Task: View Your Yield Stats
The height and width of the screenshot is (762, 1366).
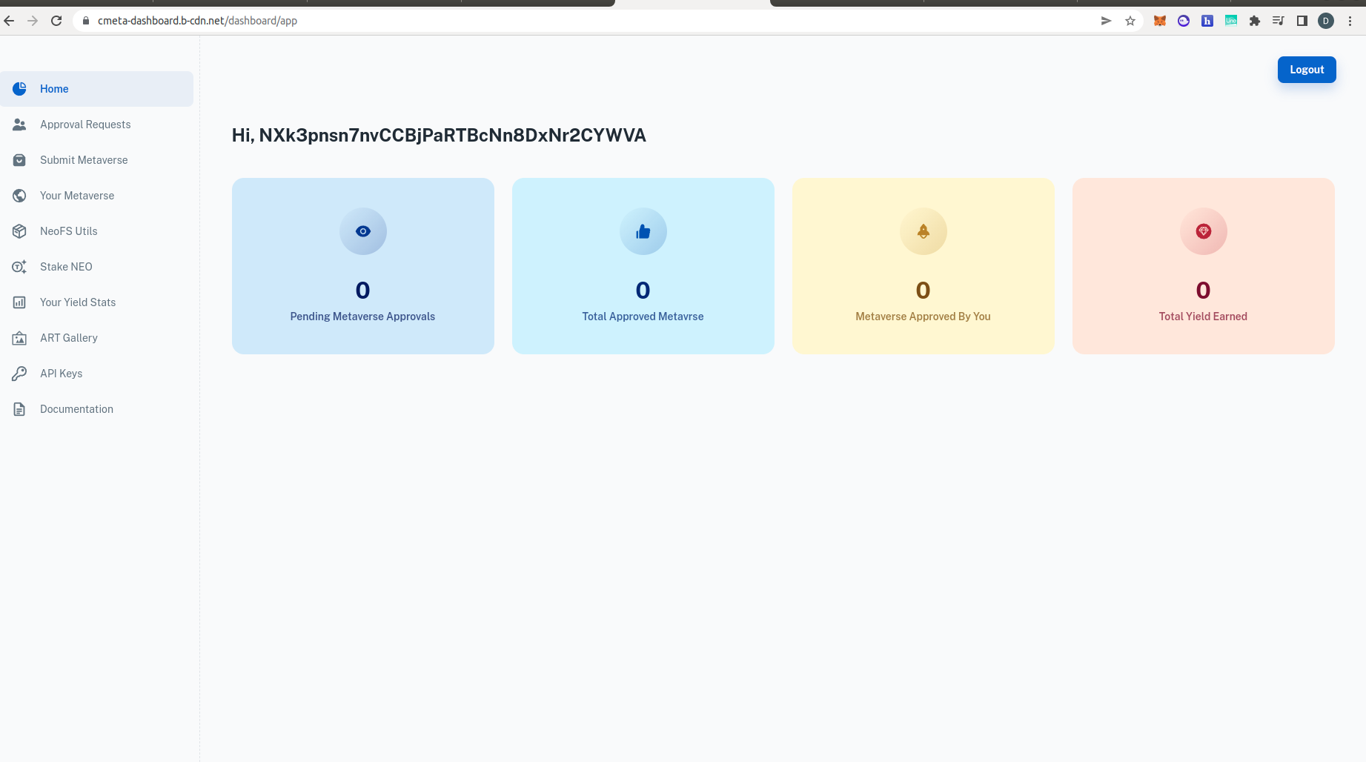Action: point(96,302)
